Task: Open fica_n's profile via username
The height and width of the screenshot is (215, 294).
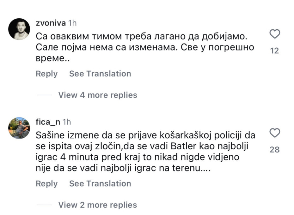Action: [48, 122]
